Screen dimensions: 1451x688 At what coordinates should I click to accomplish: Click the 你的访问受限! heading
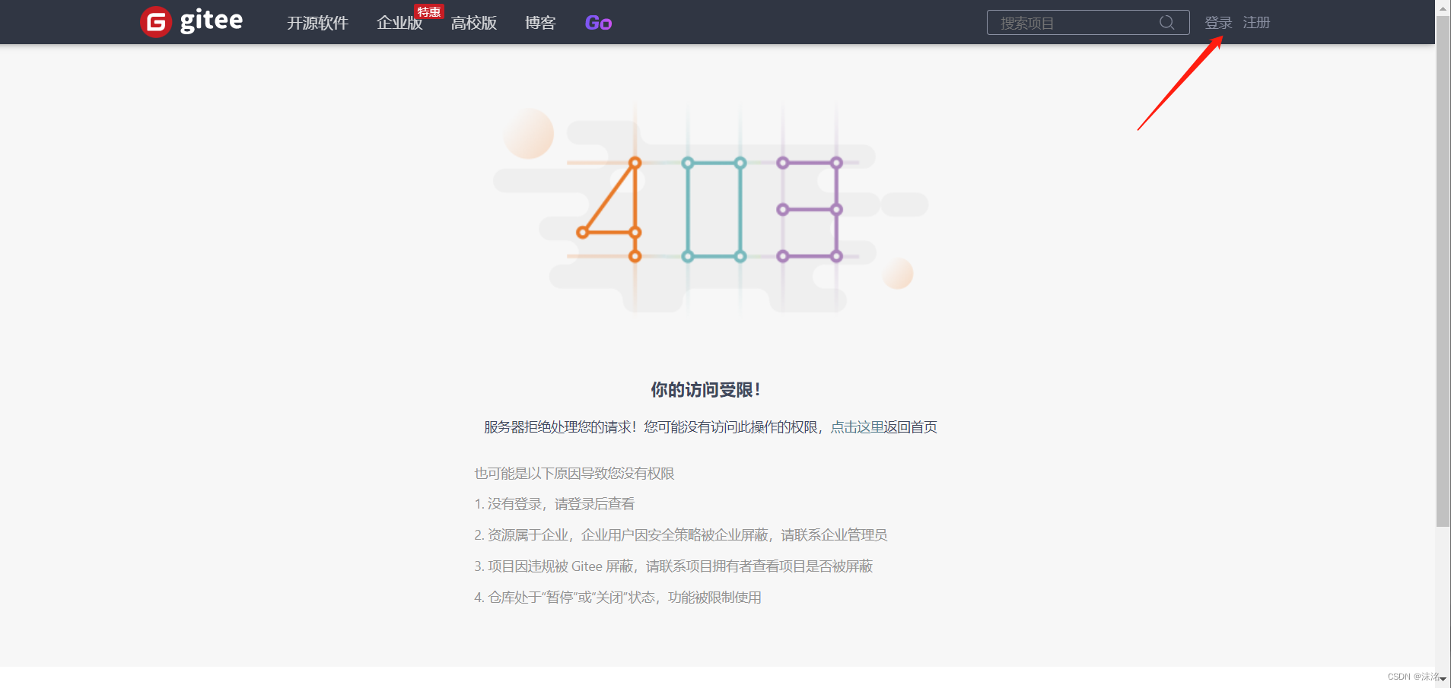click(x=706, y=390)
